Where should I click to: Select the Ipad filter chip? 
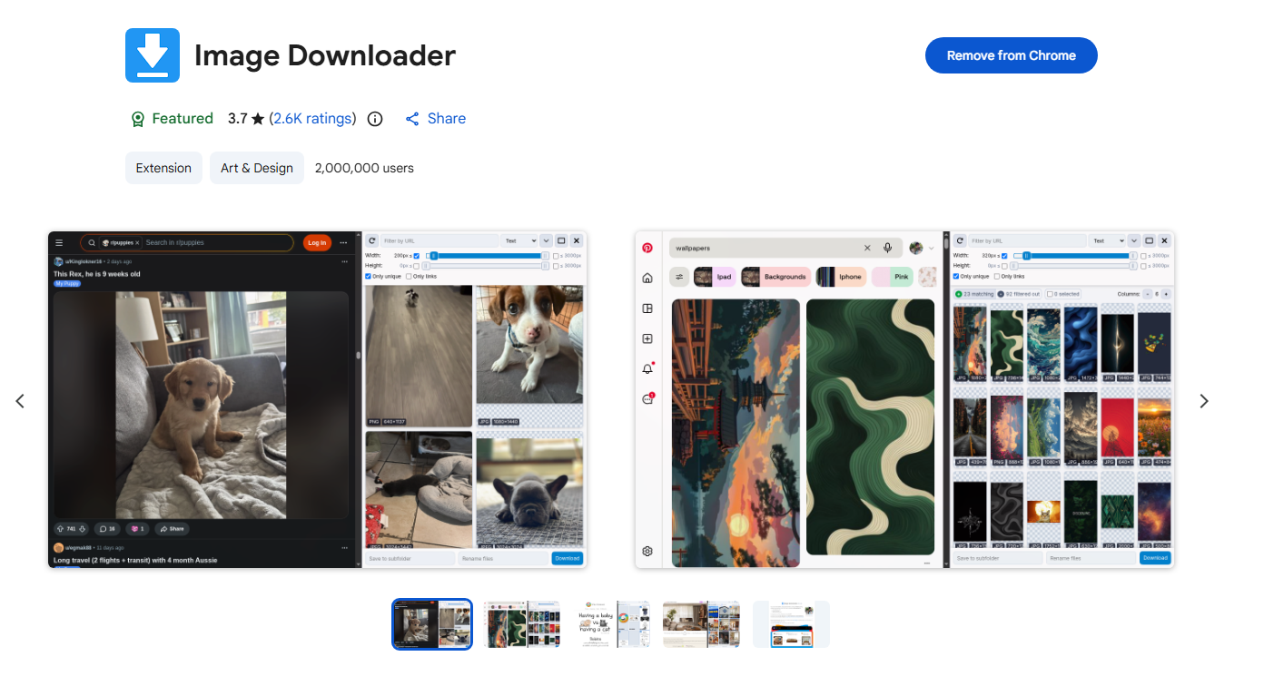pos(715,277)
